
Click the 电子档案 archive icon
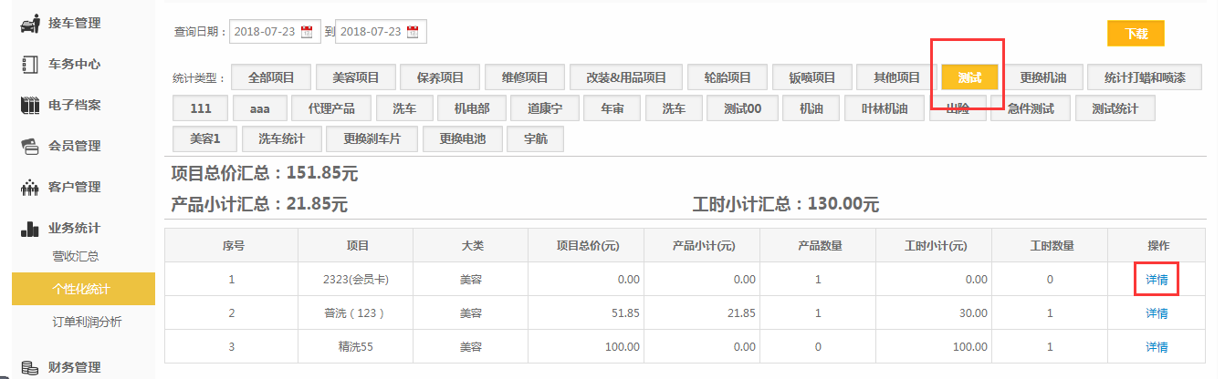(29, 105)
